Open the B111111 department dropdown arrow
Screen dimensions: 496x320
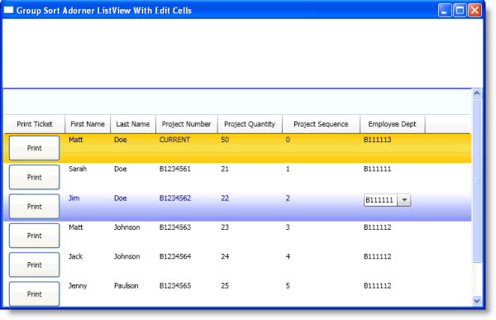click(x=404, y=200)
